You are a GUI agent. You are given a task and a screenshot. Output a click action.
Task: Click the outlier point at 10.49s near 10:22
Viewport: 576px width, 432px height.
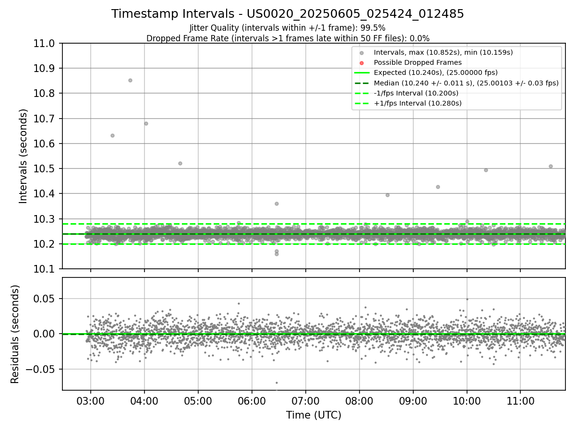coord(486,170)
